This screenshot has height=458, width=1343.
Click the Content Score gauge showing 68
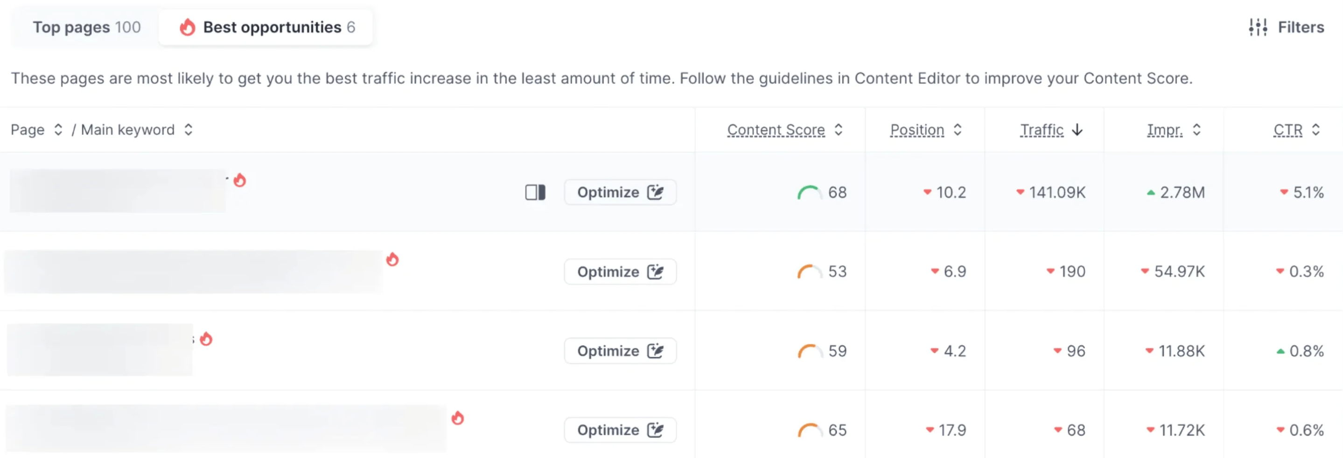(809, 193)
